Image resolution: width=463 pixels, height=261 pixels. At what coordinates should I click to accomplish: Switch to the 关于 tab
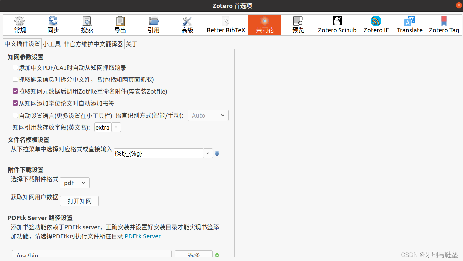pyautogui.click(x=132, y=44)
